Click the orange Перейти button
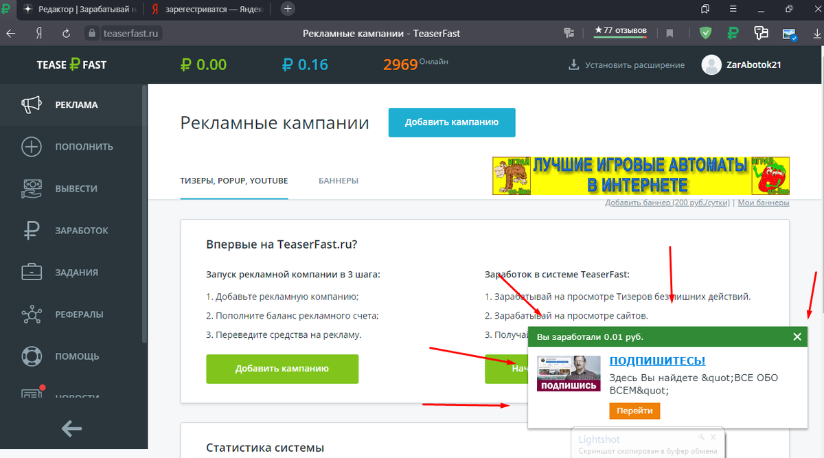The height and width of the screenshot is (458, 824). click(634, 410)
